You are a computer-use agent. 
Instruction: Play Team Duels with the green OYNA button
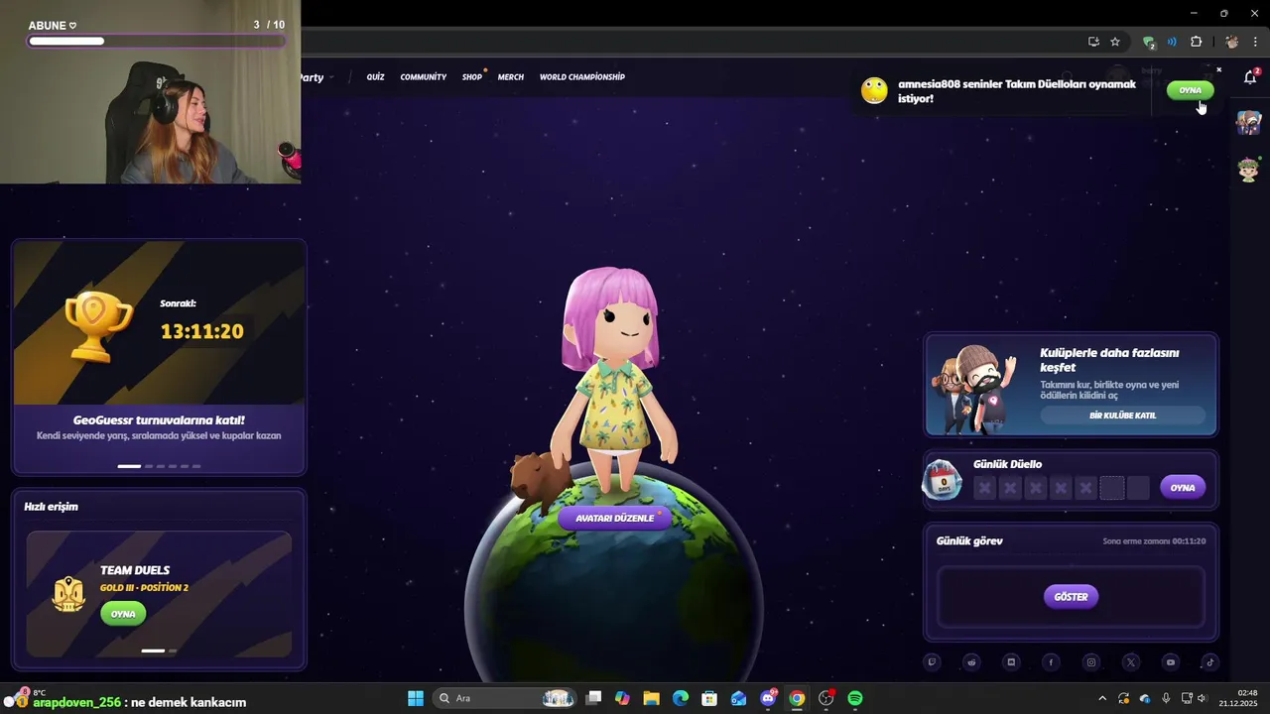tap(123, 614)
